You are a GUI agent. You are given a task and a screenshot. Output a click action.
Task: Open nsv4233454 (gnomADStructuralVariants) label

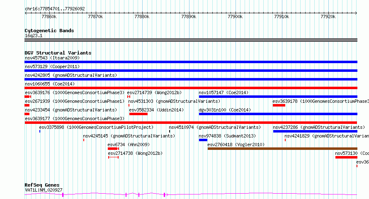[x=71, y=110]
